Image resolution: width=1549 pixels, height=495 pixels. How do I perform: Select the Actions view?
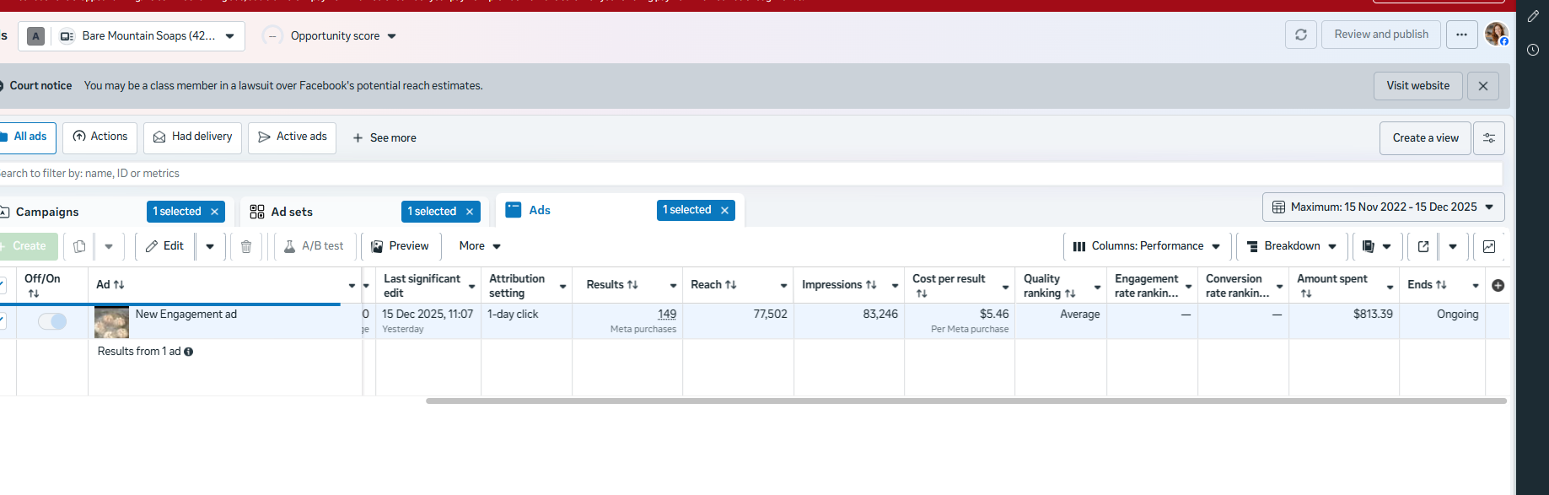point(100,137)
